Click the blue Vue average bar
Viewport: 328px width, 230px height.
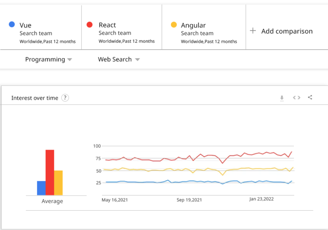pos(41,188)
